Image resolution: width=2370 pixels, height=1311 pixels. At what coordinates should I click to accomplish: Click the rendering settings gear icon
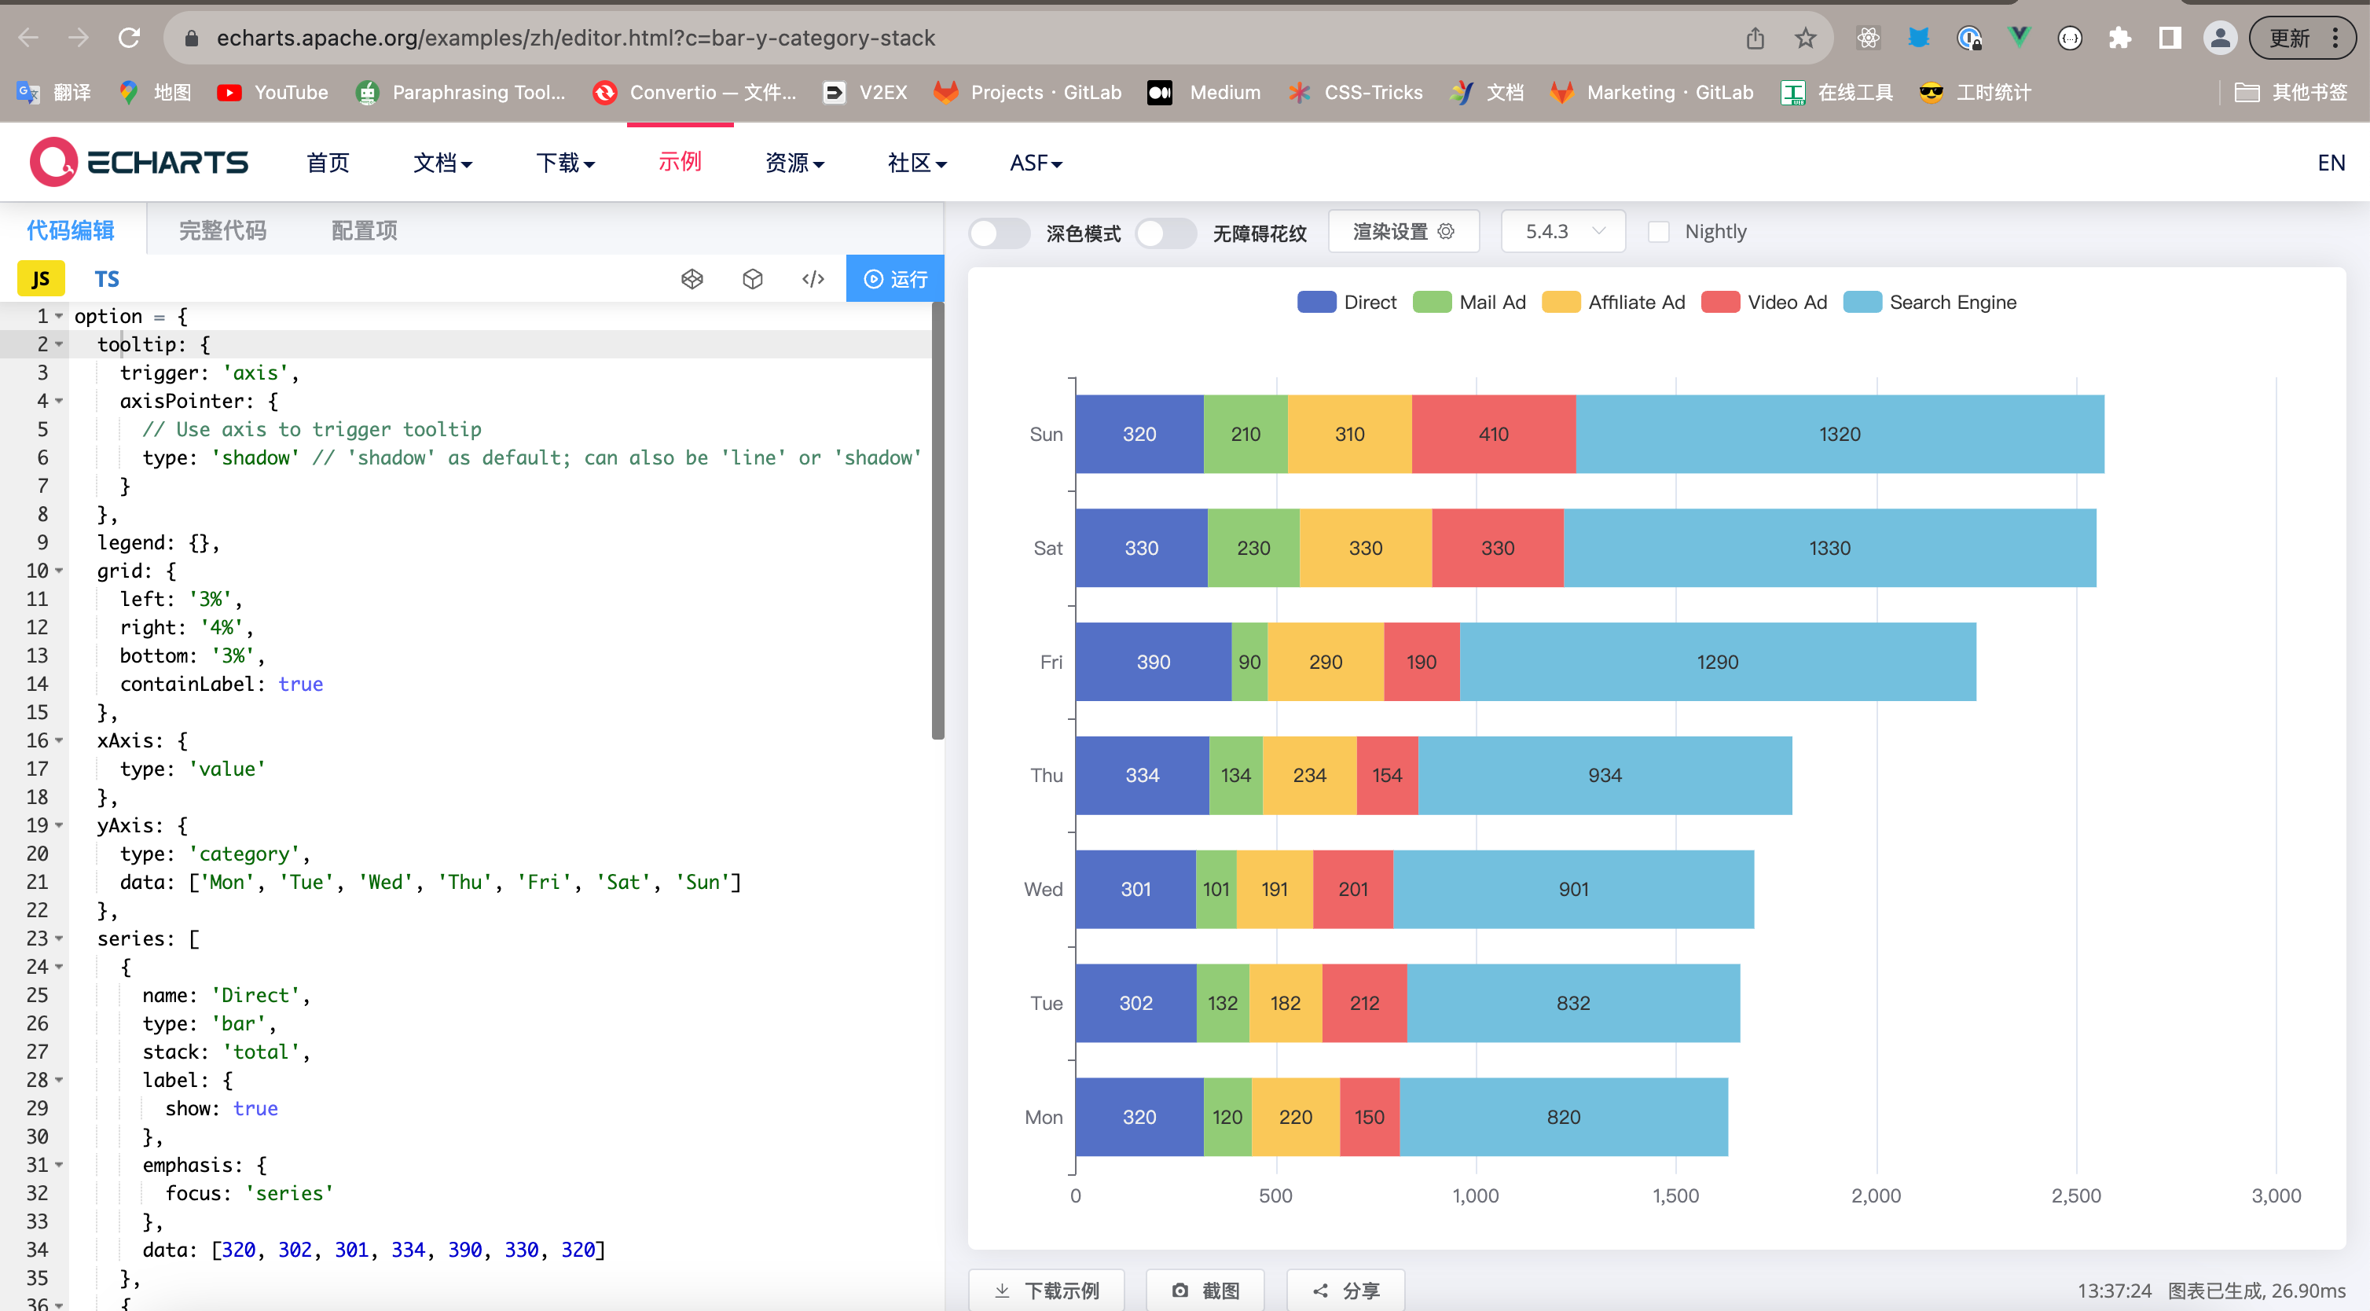pos(1447,231)
